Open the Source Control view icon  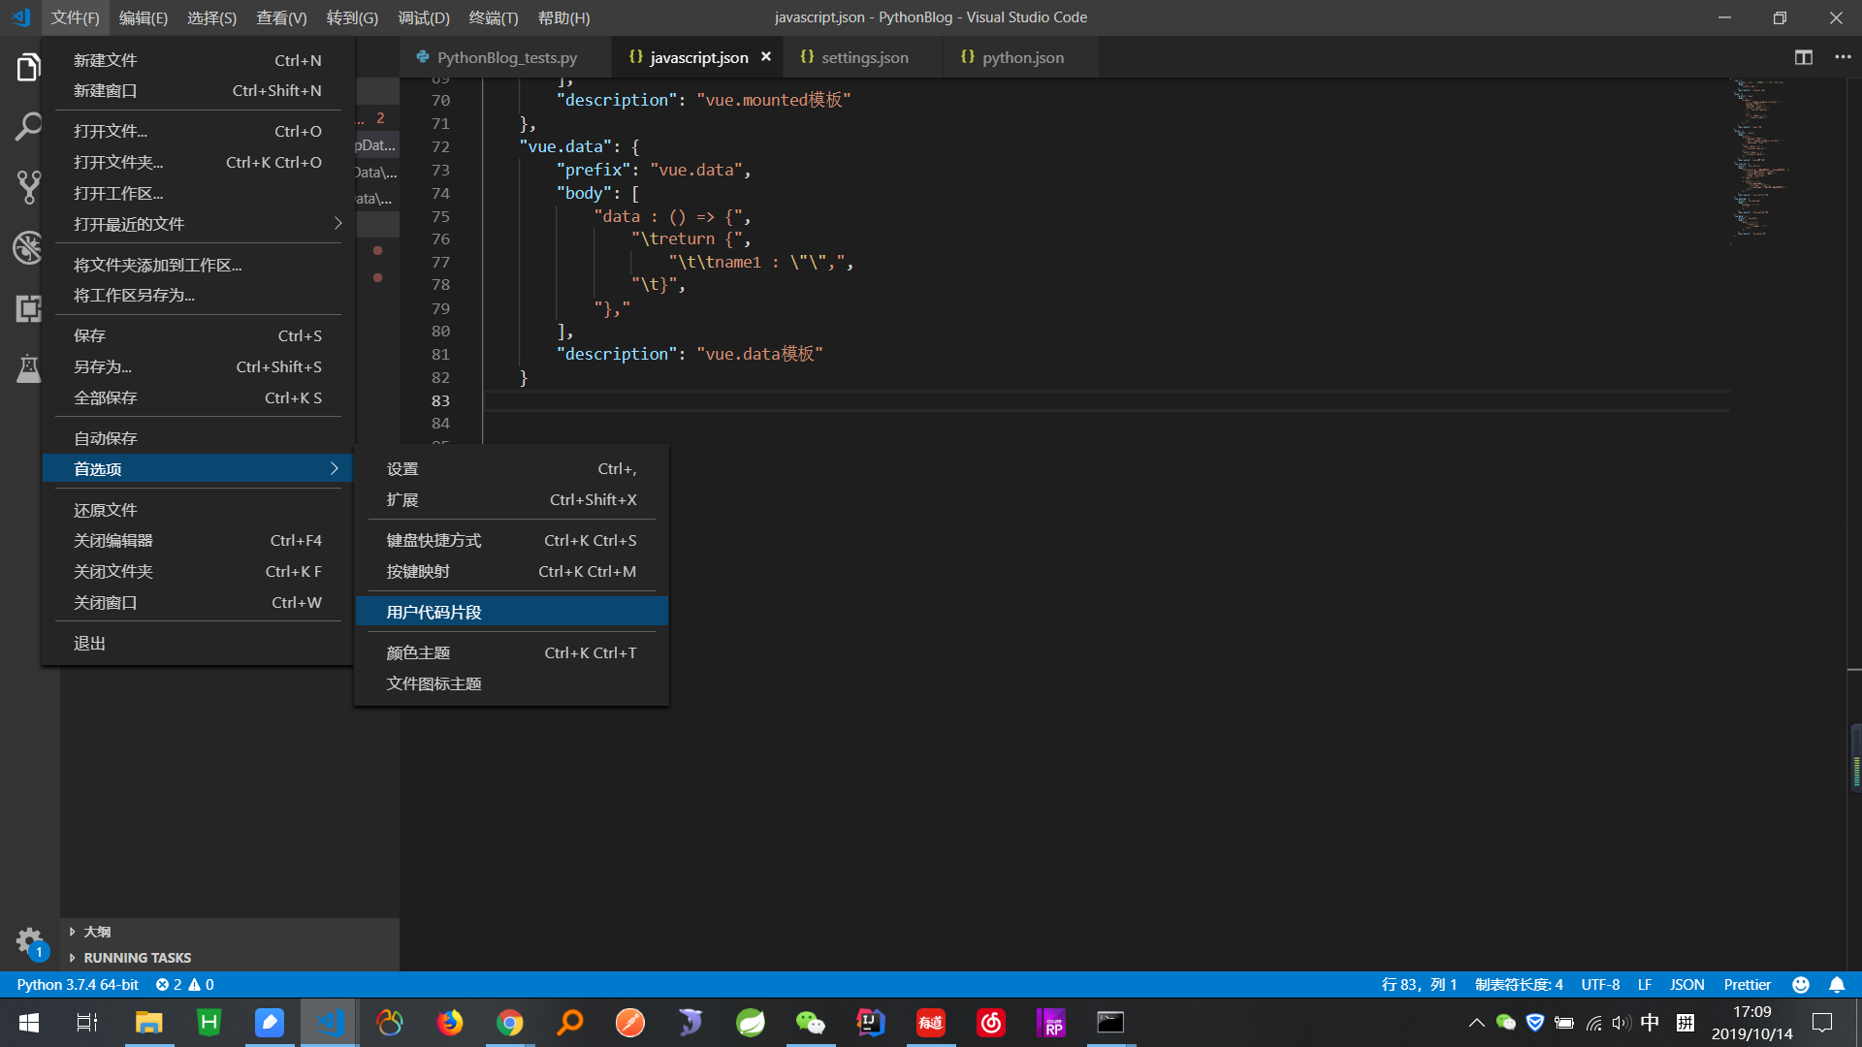click(28, 187)
